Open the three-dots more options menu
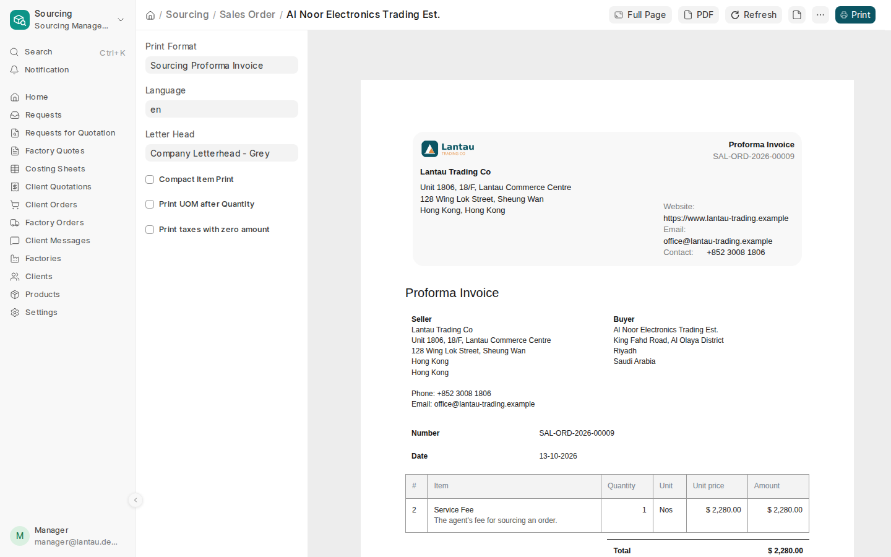891x557 pixels. tap(820, 15)
